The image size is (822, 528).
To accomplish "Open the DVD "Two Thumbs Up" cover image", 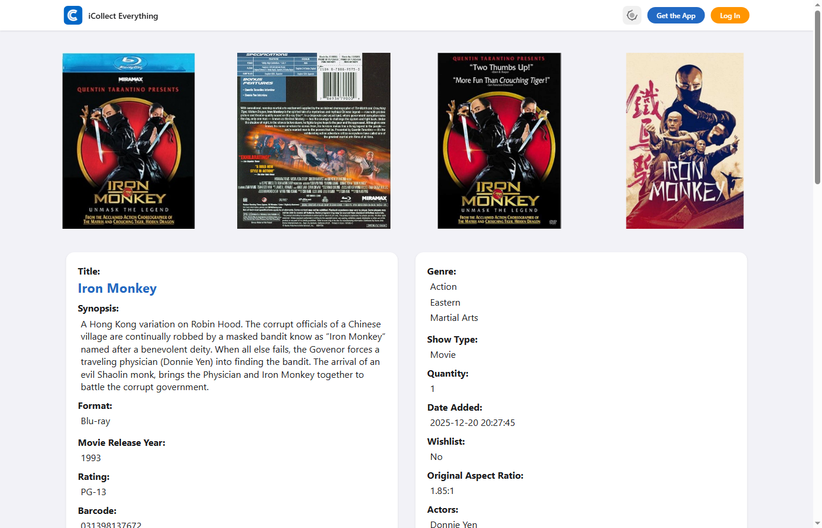I will (x=499, y=141).
